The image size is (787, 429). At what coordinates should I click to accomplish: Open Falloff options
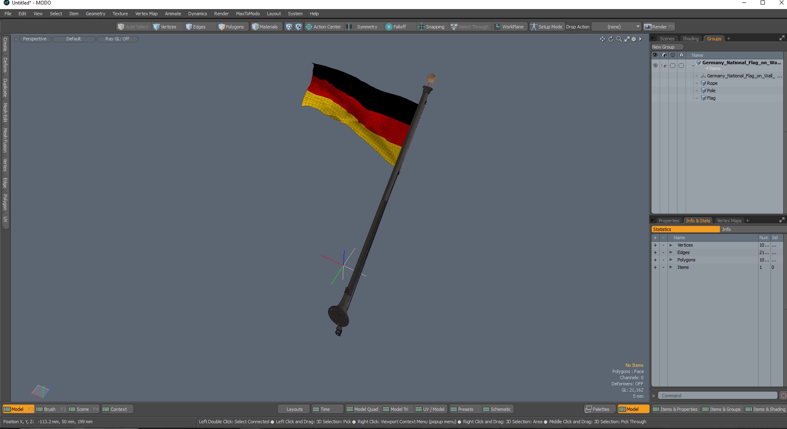coord(396,27)
